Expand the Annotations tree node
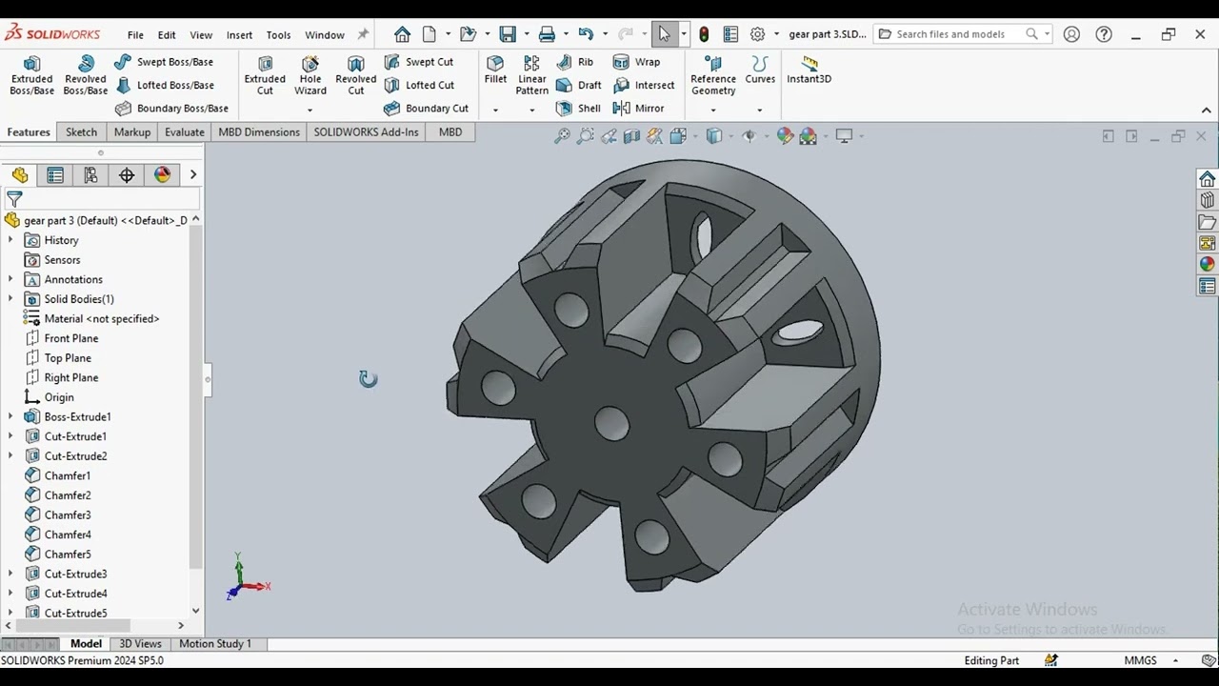The image size is (1219, 686). tap(10, 279)
